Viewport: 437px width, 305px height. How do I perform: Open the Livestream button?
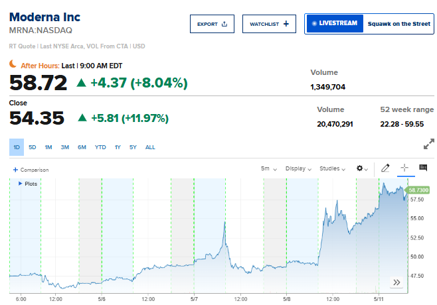click(335, 23)
